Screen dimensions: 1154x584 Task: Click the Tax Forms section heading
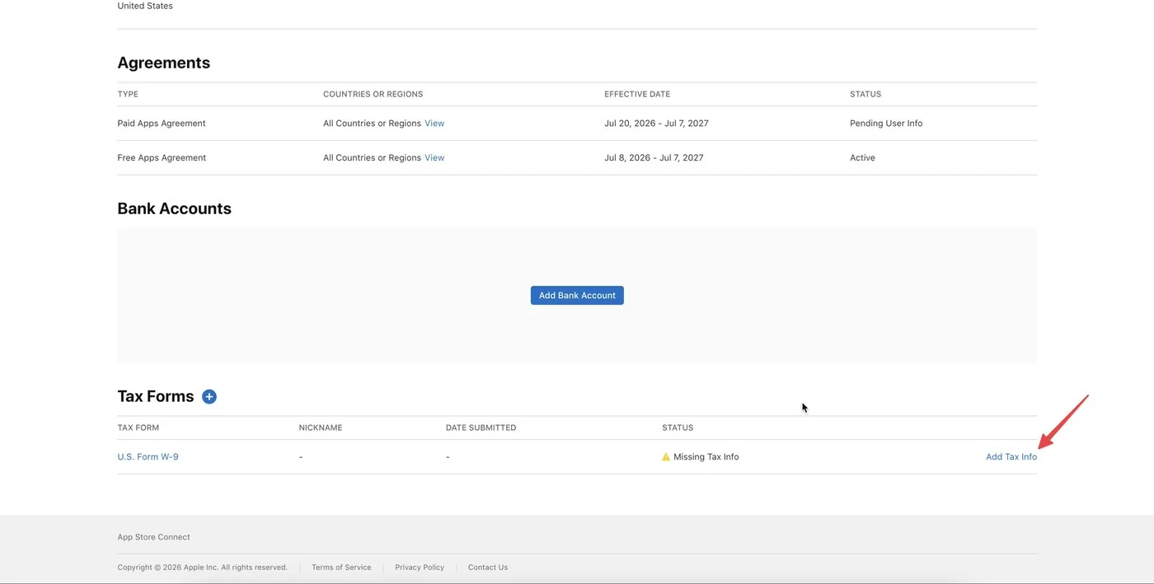(156, 396)
